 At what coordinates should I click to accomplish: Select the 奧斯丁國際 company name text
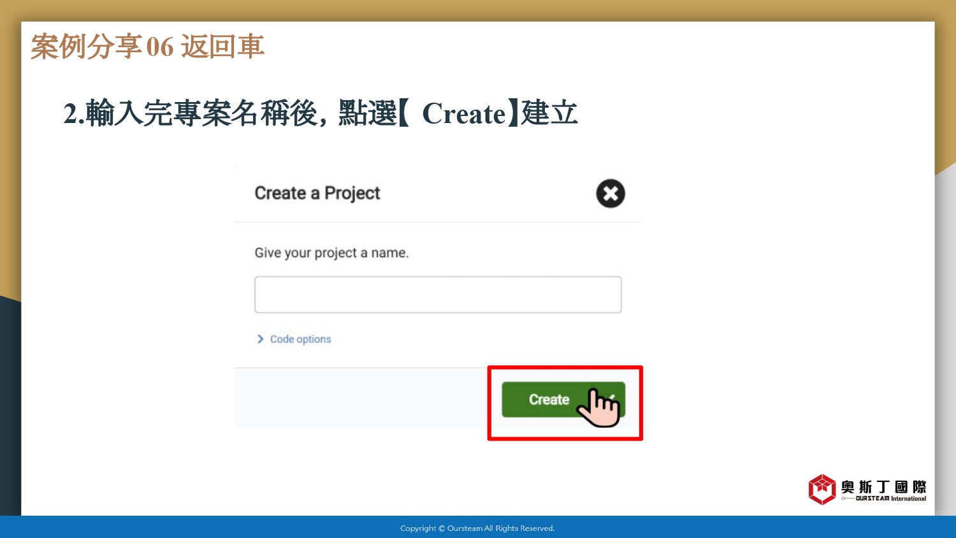[x=883, y=487]
